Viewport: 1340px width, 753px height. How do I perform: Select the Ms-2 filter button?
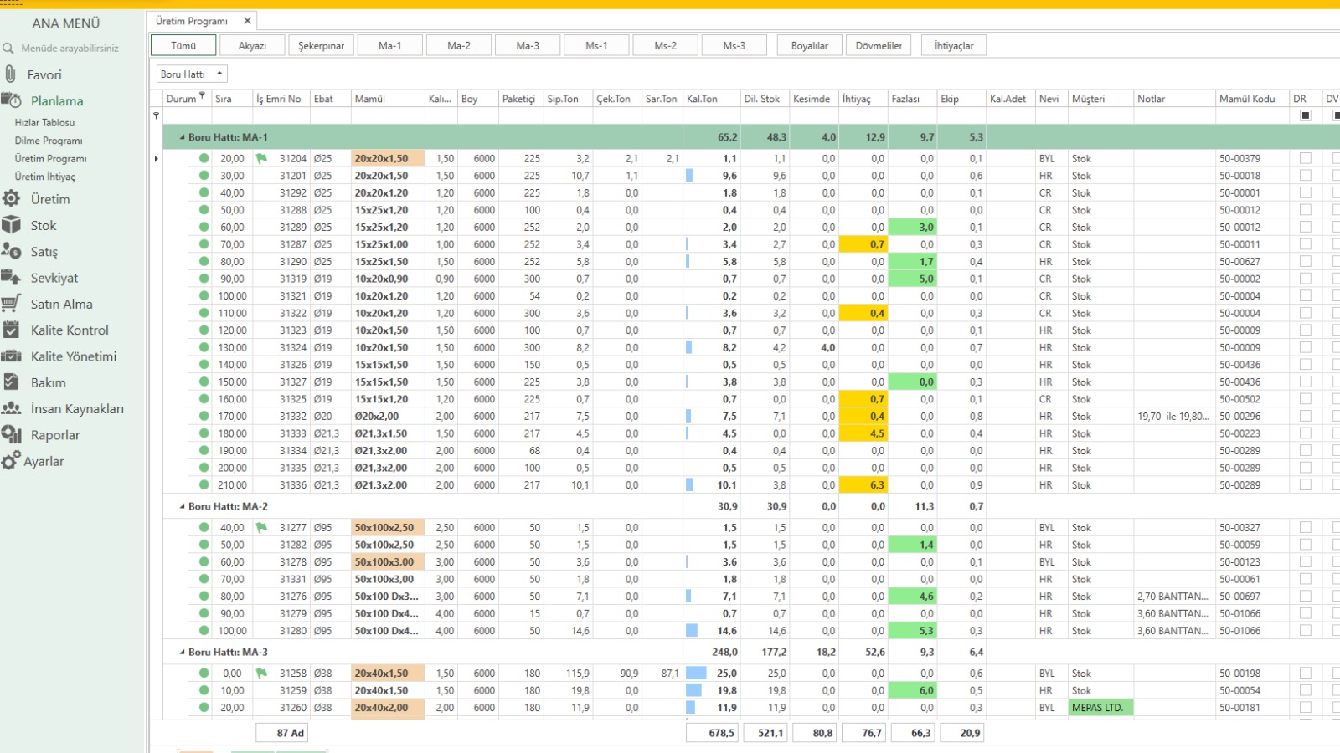click(665, 45)
